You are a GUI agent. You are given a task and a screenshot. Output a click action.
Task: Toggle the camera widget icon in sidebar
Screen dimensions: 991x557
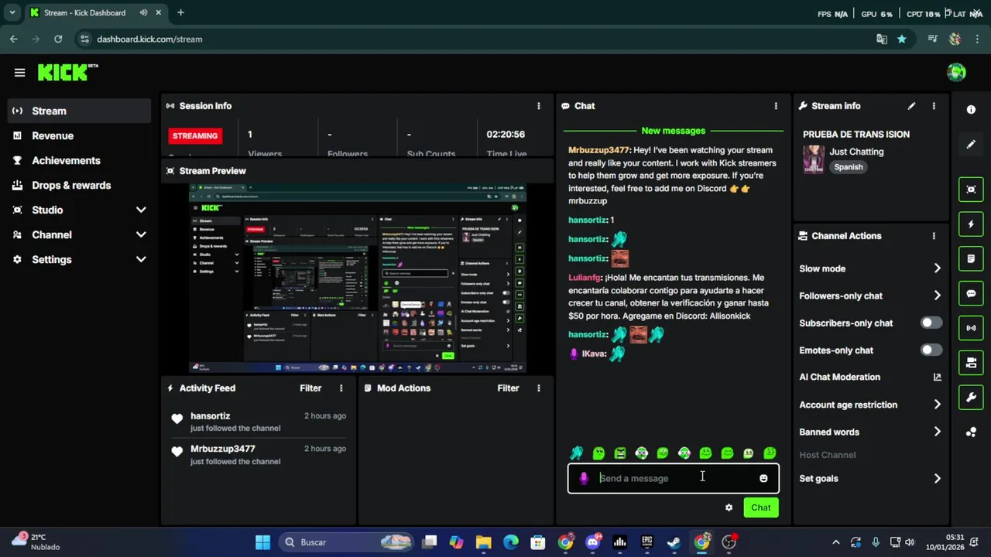971,363
